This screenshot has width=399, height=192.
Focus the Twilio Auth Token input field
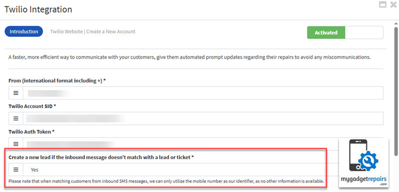point(181,144)
